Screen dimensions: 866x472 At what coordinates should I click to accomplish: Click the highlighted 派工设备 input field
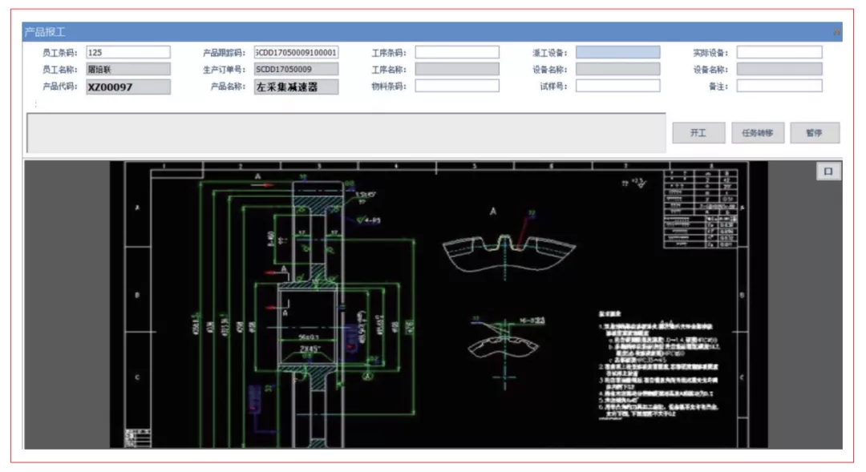click(x=617, y=52)
